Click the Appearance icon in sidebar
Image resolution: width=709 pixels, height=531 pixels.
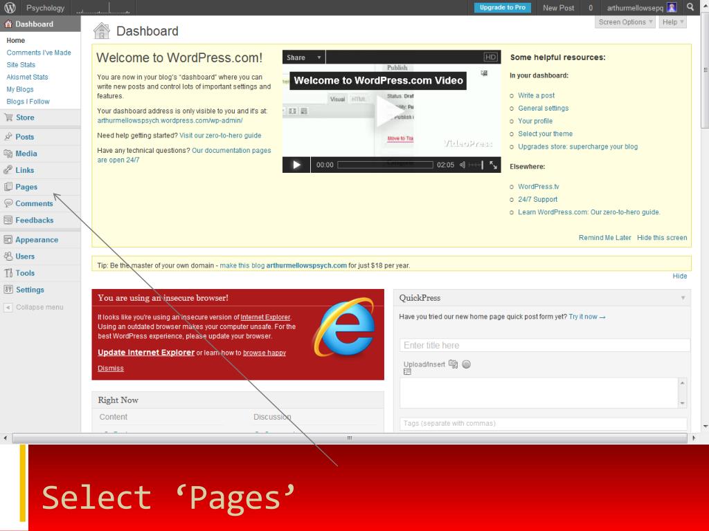click(x=8, y=240)
